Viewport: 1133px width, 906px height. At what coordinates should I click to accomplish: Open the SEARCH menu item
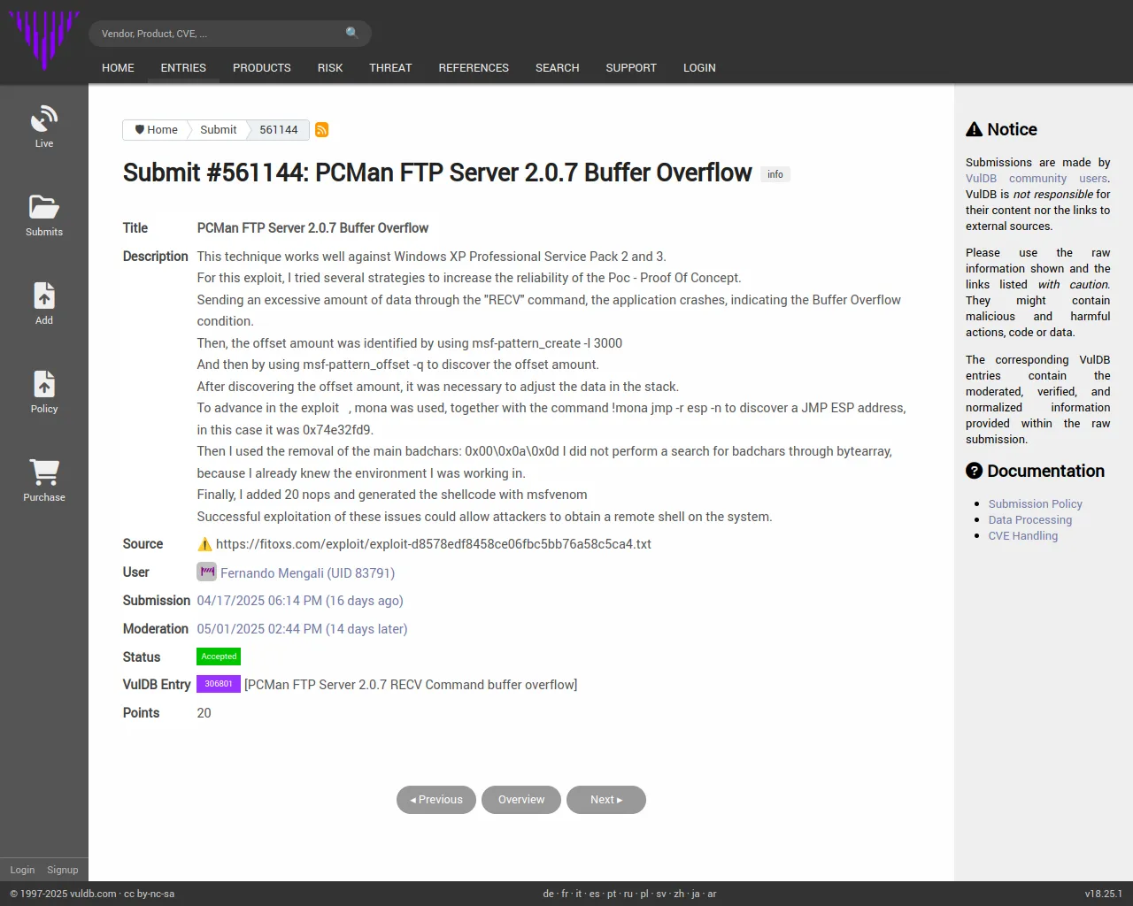click(x=558, y=68)
